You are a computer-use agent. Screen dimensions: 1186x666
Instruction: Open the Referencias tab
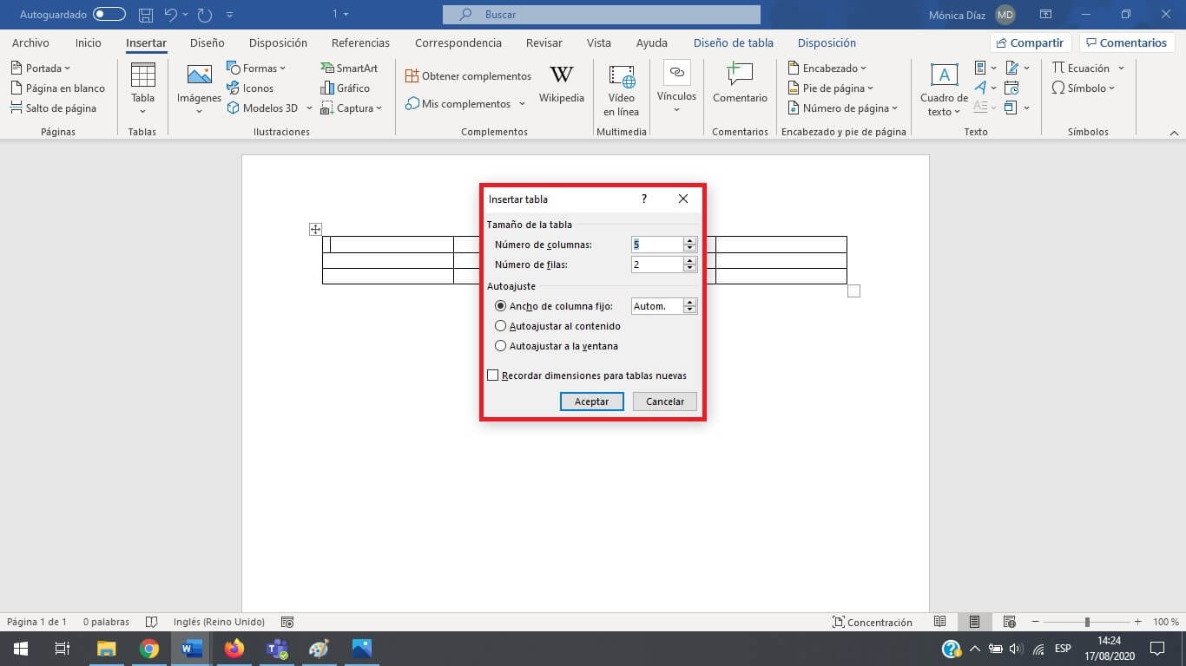pyautogui.click(x=360, y=42)
